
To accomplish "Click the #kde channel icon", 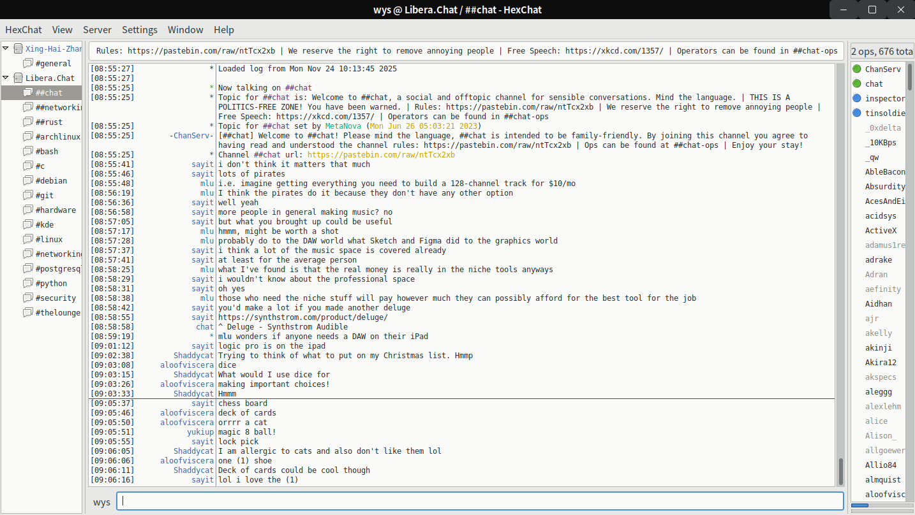I will (28, 224).
